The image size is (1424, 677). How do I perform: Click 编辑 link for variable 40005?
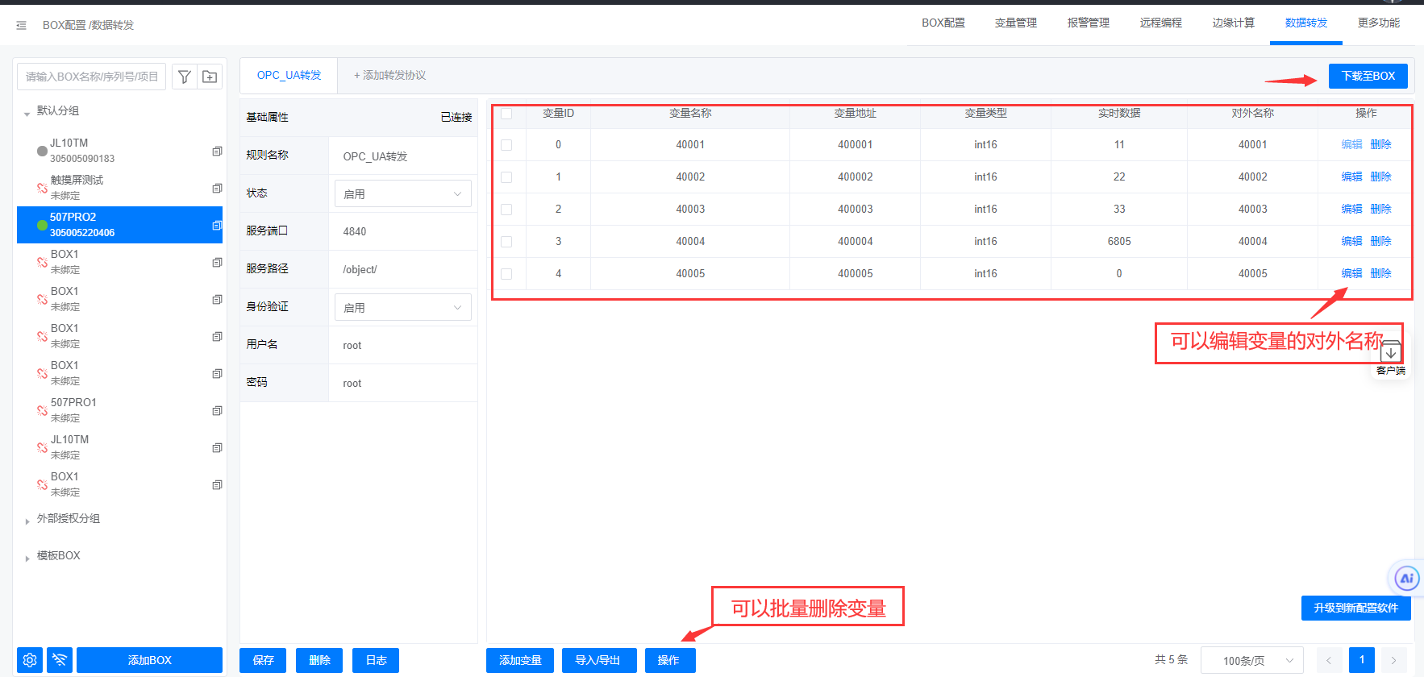coord(1351,274)
